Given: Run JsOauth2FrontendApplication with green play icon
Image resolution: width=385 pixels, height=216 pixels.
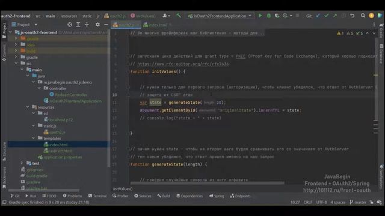Looking at the screenshot, I should pyautogui.click(x=260, y=16).
